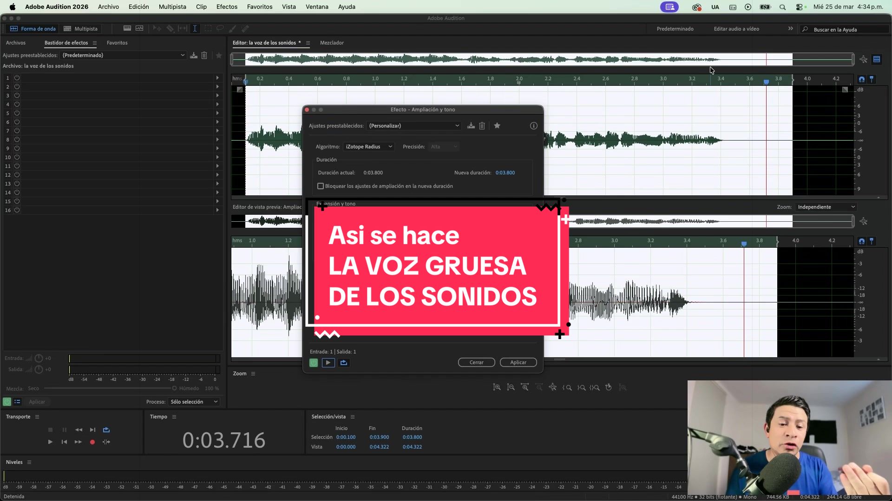Expand effect slot 4 arrow
Viewport: 892px width, 501px height.
pos(217,104)
